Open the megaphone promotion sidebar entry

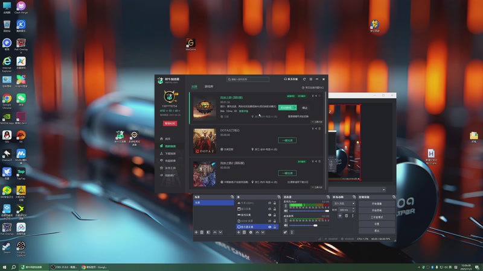click(168, 175)
